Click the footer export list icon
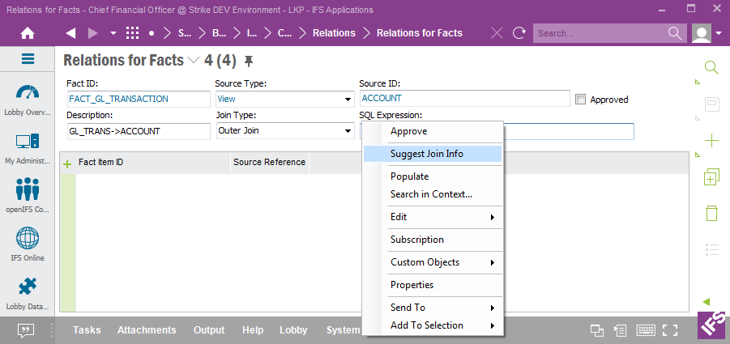Screen dimensions: 730x344 (x=620, y=330)
